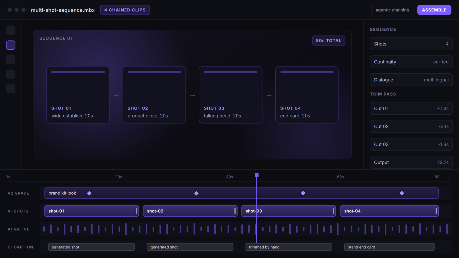Select the SHOT 04 end card
The image size is (459, 258).
pyautogui.click(x=307, y=95)
